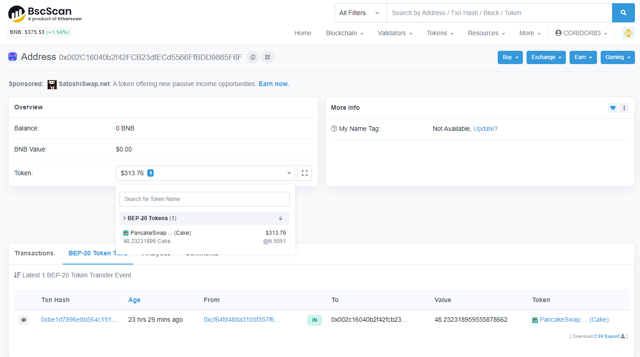The width and height of the screenshot is (640, 357).
Task: Expand the Gaming dropdown button
Action: pos(617,57)
